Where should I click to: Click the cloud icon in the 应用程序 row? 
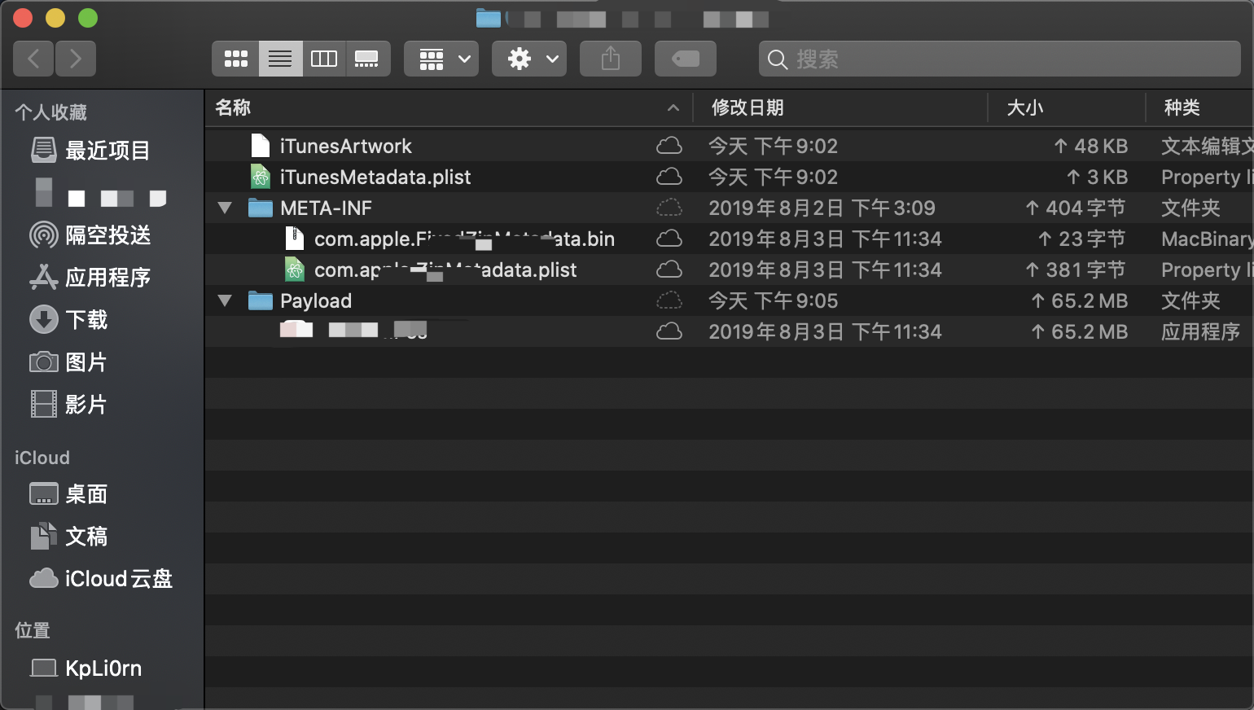[669, 331]
